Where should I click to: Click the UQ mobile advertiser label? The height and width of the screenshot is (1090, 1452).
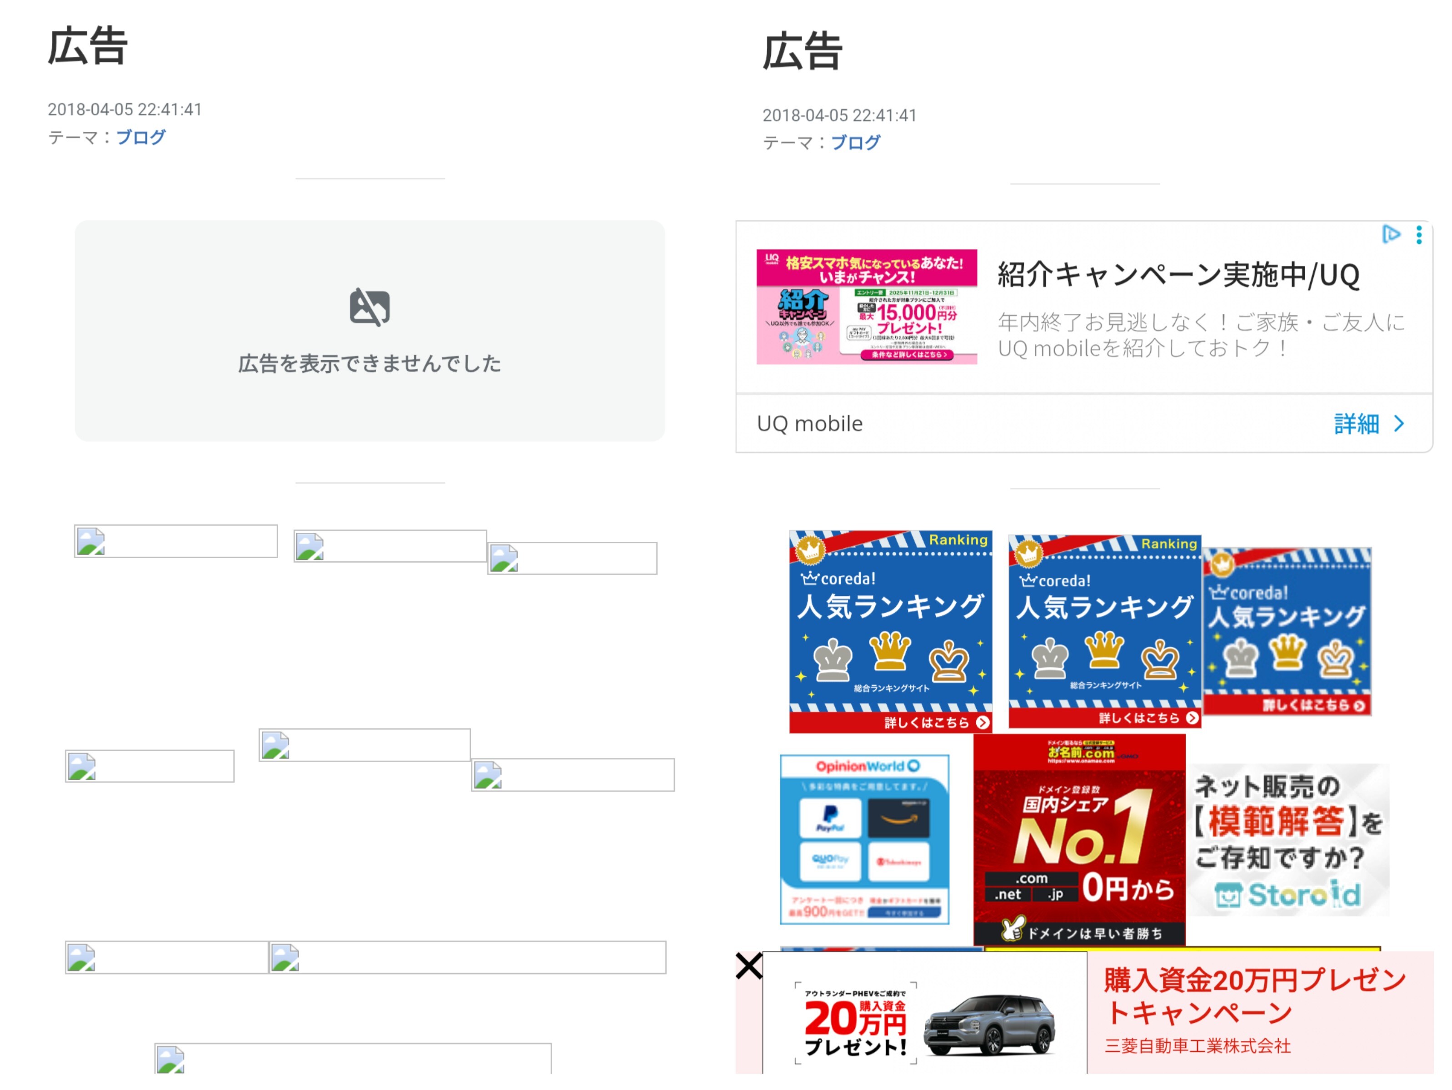coord(809,424)
